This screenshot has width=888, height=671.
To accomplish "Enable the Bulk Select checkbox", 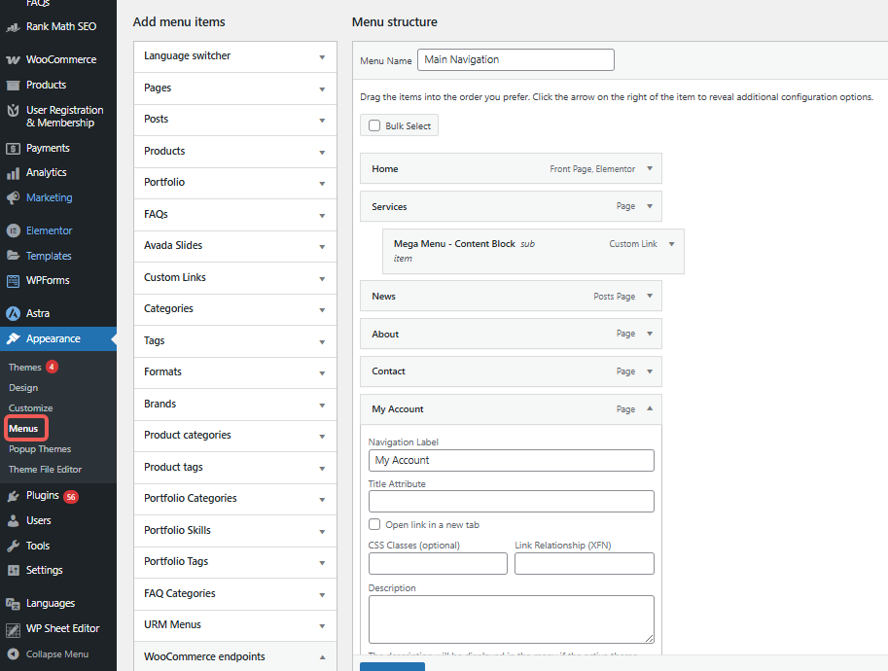I will pos(374,125).
